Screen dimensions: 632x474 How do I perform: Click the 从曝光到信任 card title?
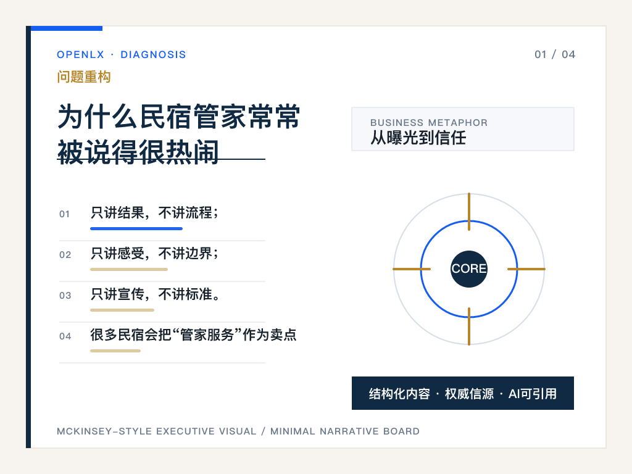click(418, 138)
